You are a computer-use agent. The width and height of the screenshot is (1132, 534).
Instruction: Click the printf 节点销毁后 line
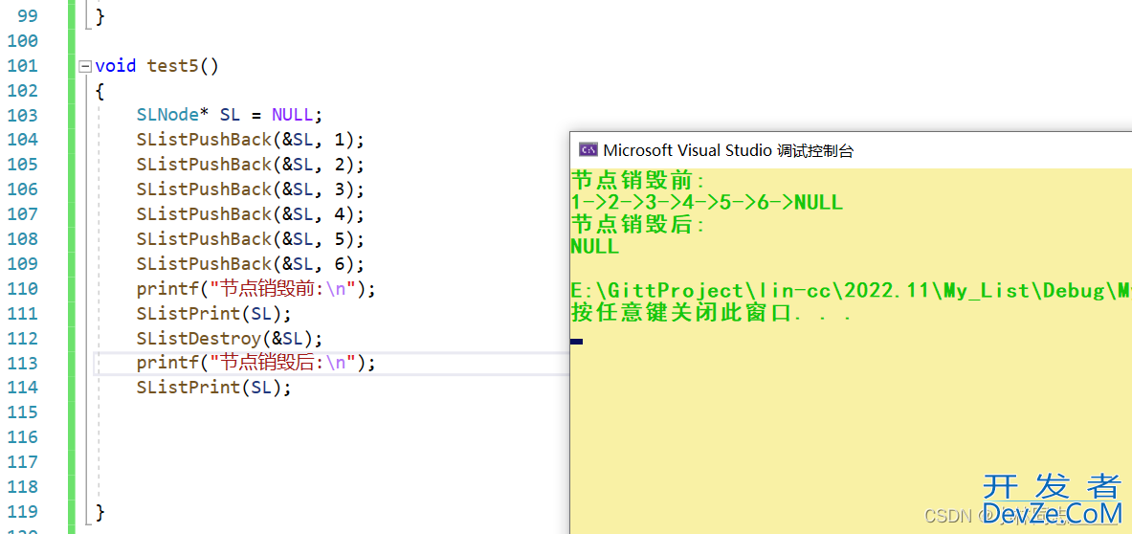[256, 363]
